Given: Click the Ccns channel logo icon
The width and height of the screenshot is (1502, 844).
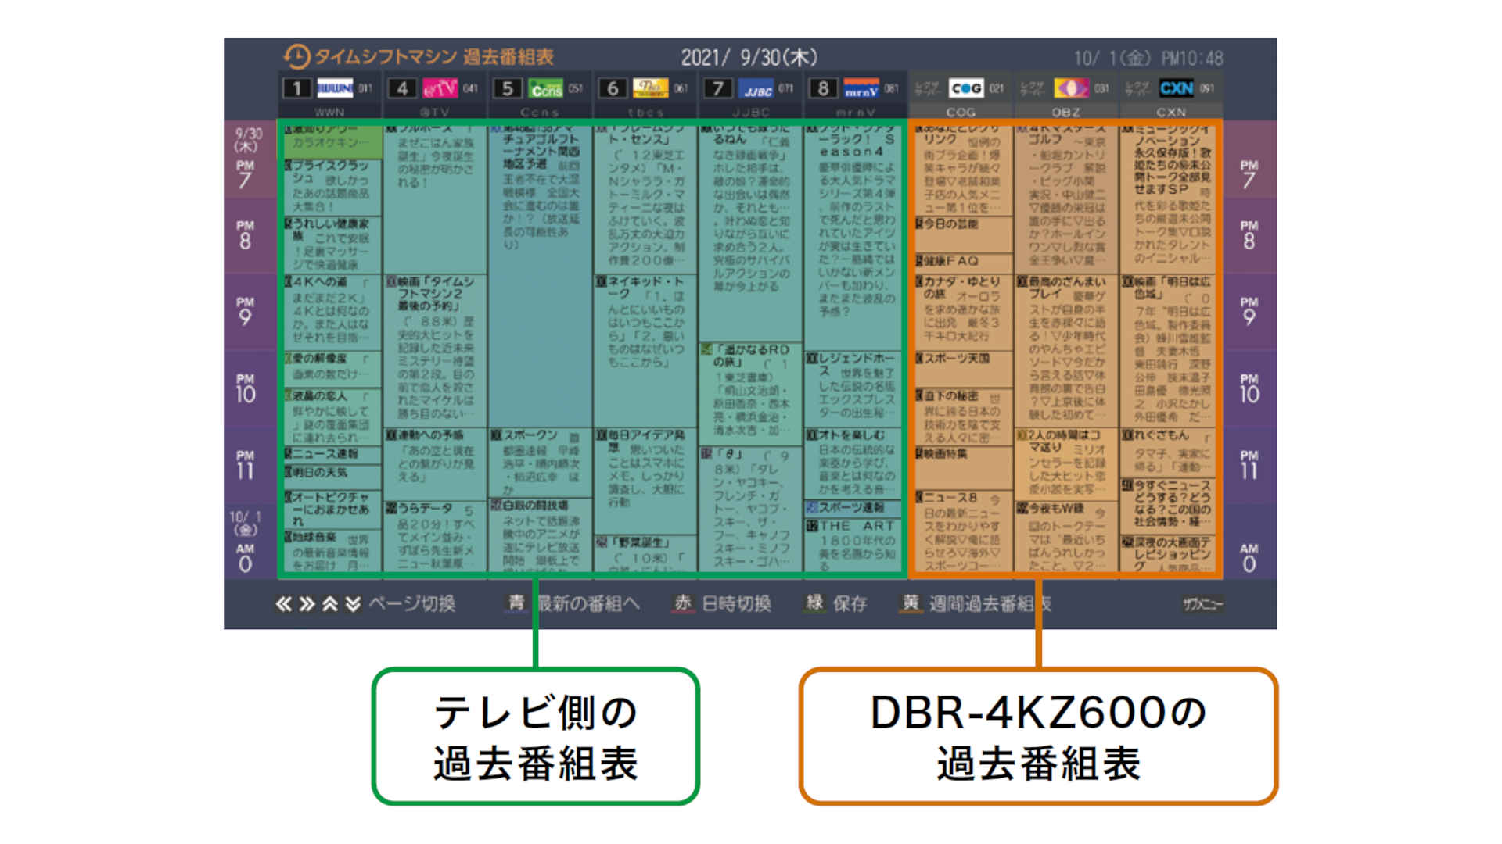Looking at the screenshot, I should (x=546, y=86).
